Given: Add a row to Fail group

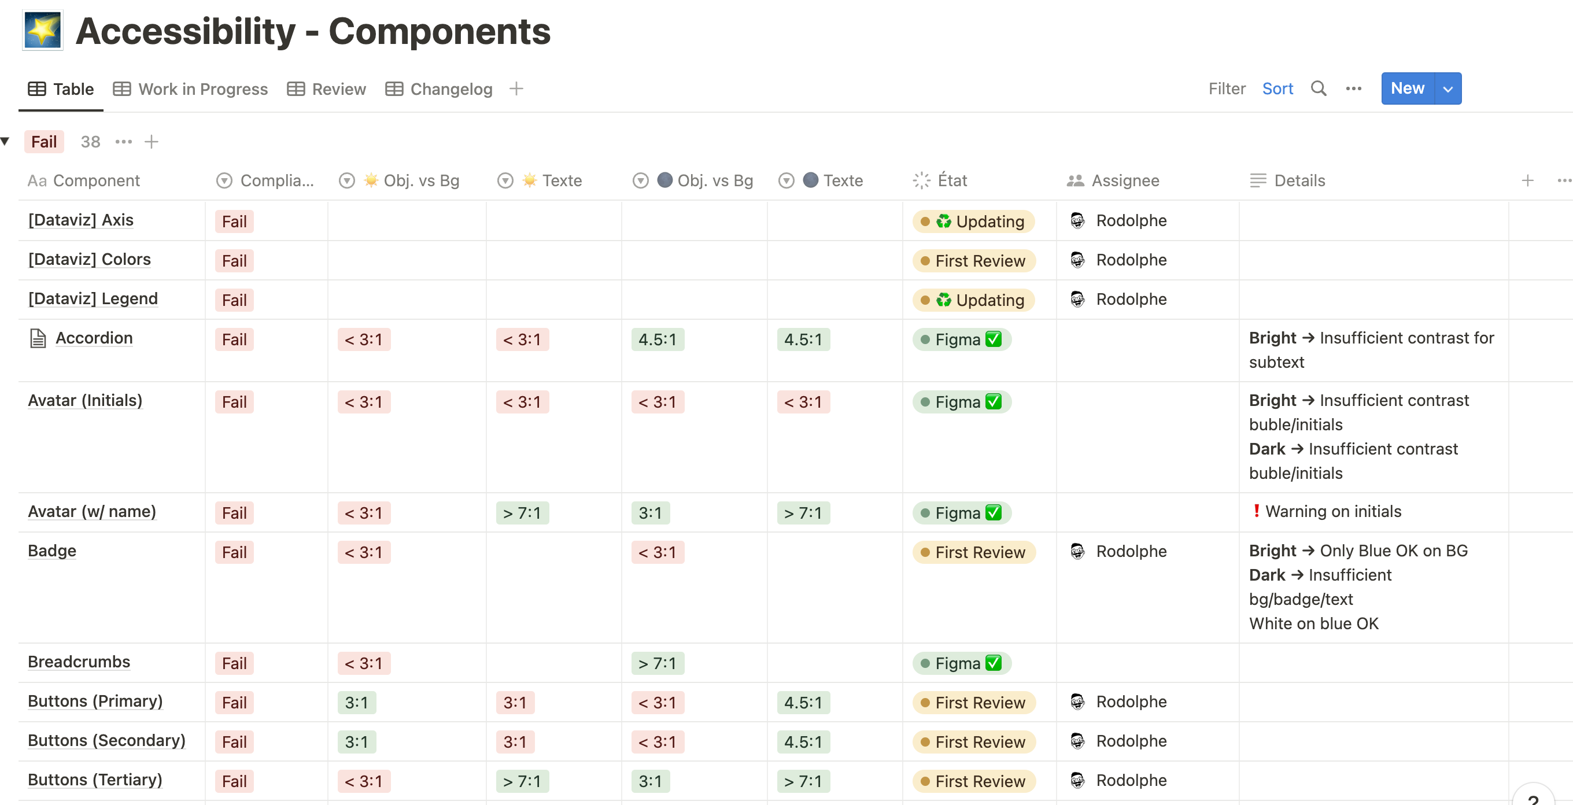Looking at the screenshot, I should 152,142.
